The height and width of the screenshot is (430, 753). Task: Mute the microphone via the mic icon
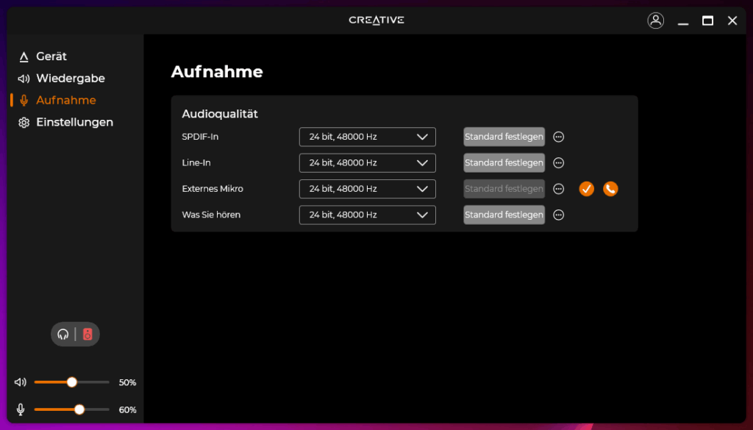(x=21, y=409)
